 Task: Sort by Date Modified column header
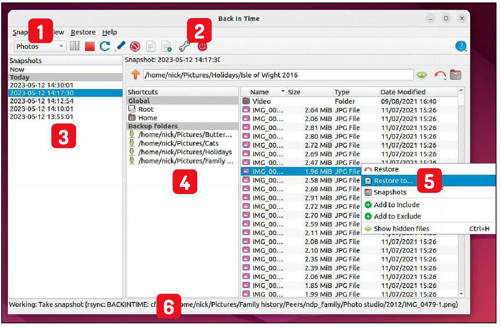(418, 92)
